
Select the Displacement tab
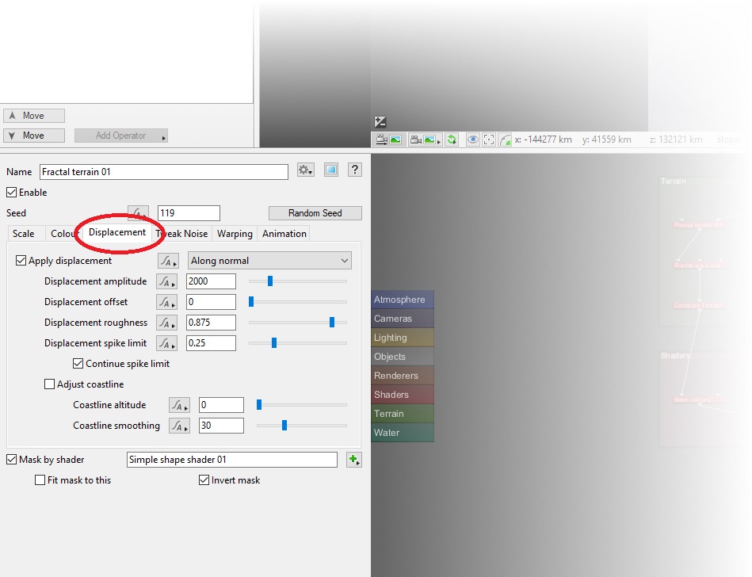point(117,232)
